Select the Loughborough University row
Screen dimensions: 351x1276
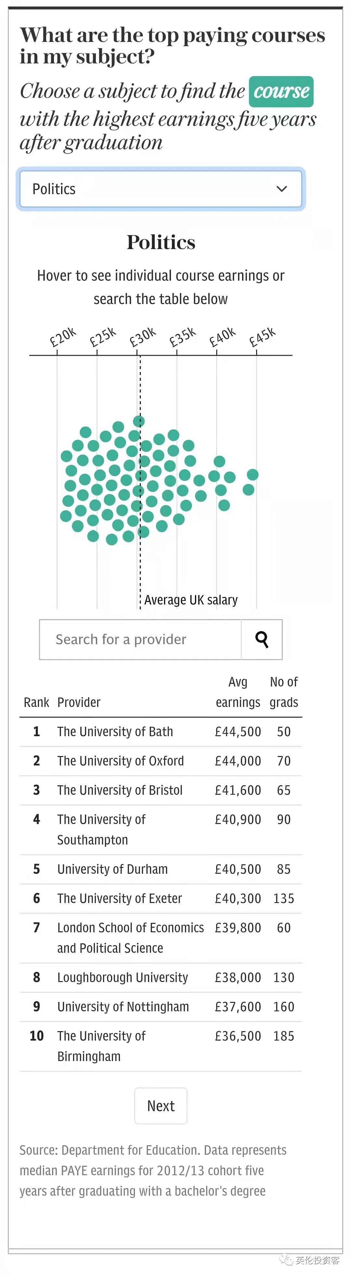161,977
